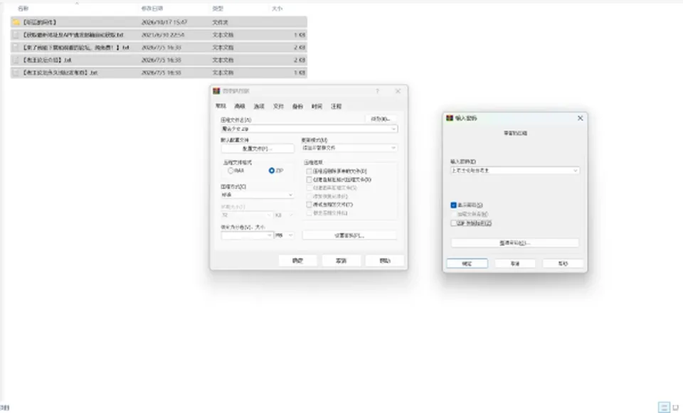Confirm the archive dialog with 确定
The height and width of the screenshot is (413, 683).
pyautogui.click(x=297, y=261)
